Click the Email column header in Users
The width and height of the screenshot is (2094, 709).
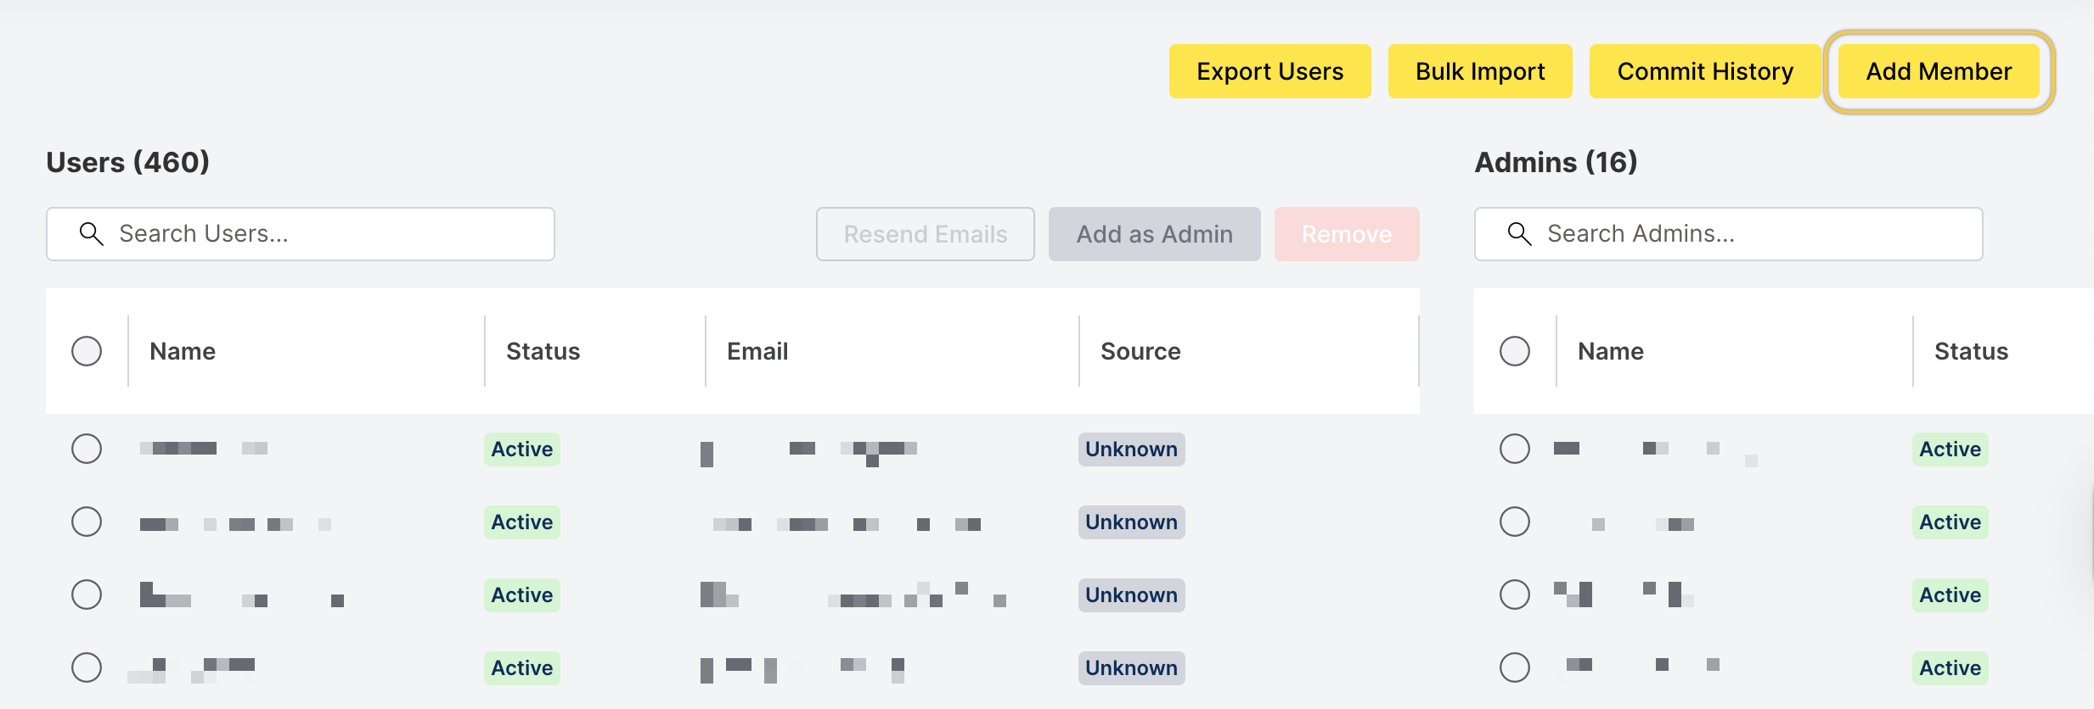pyautogui.click(x=757, y=351)
